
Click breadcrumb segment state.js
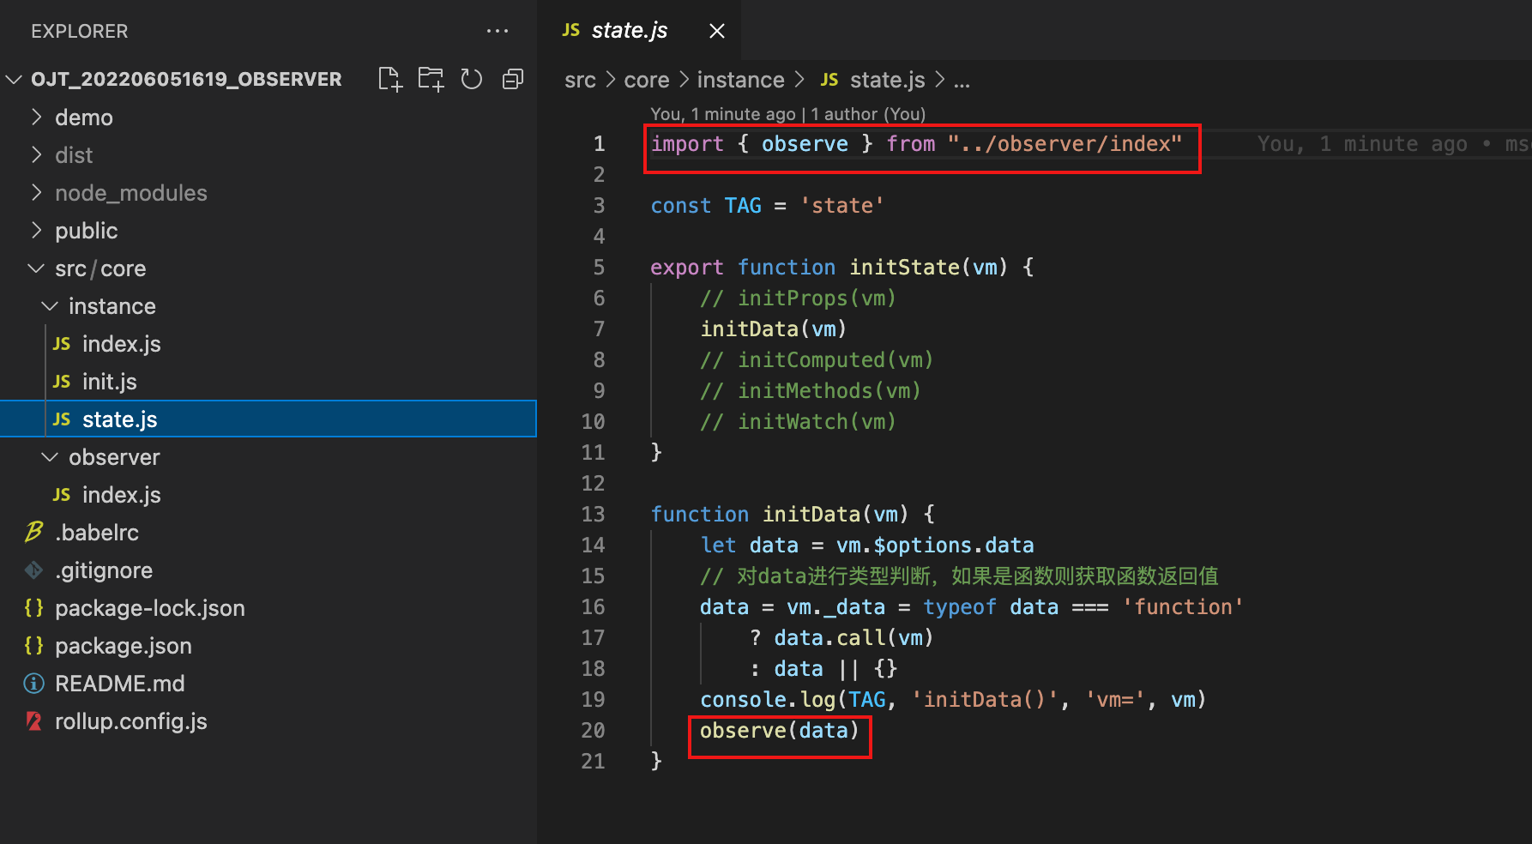tap(888, 80)
